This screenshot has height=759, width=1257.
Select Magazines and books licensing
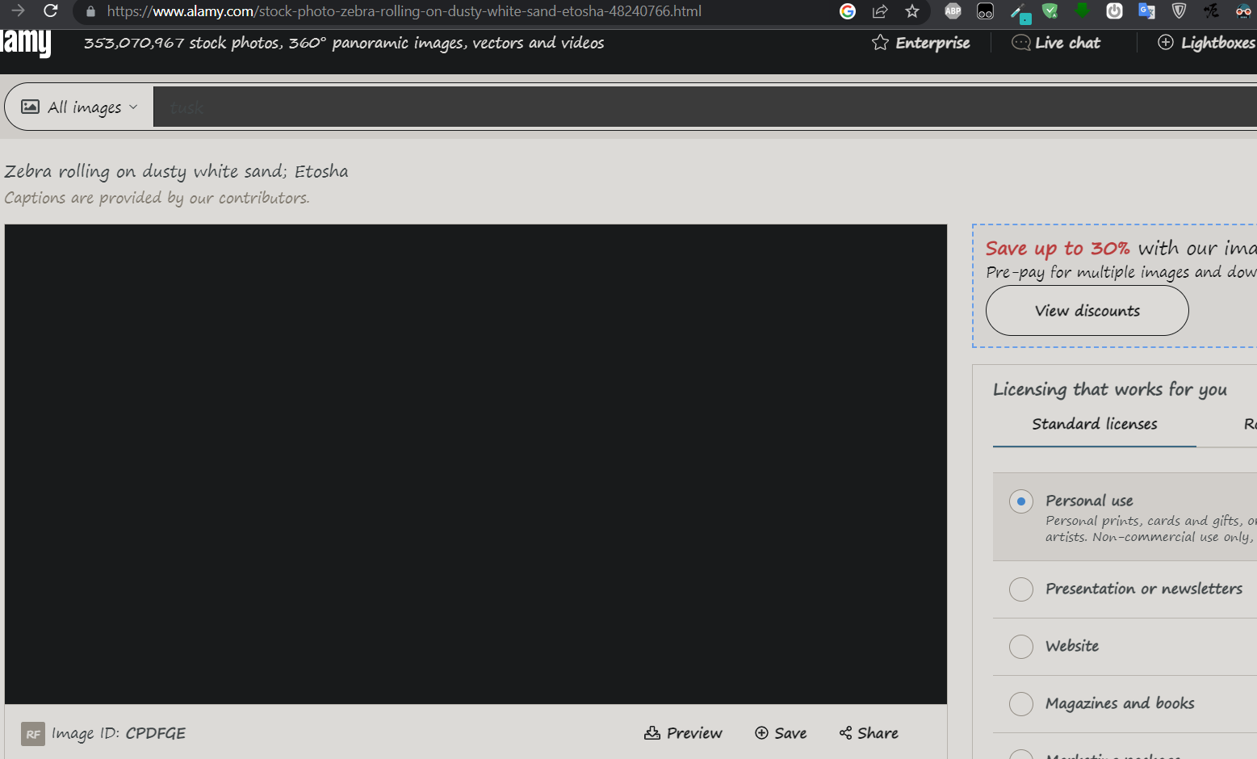point(1020,704)
